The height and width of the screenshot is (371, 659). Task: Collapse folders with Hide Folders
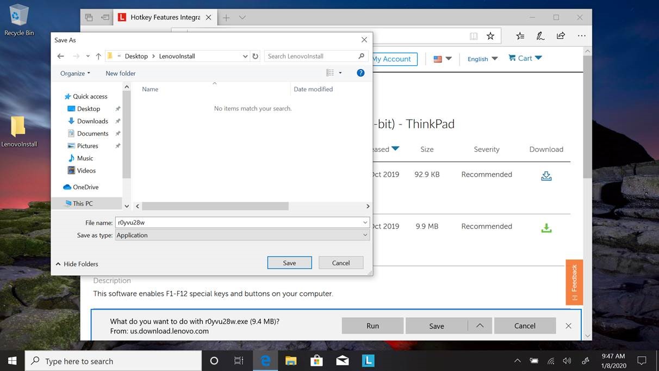point(77,264)
